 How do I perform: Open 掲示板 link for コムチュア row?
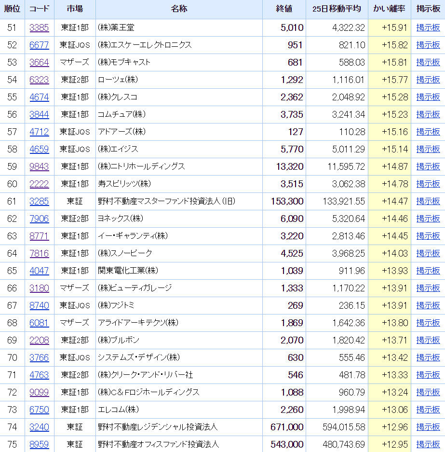pyautogui.click(x=428, y=114)
